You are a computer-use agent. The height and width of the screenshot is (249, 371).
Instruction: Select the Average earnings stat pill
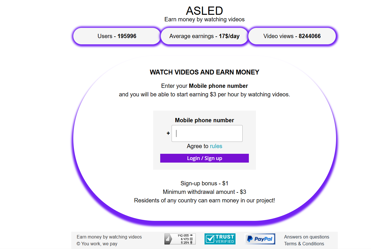[x=204, y=36]
